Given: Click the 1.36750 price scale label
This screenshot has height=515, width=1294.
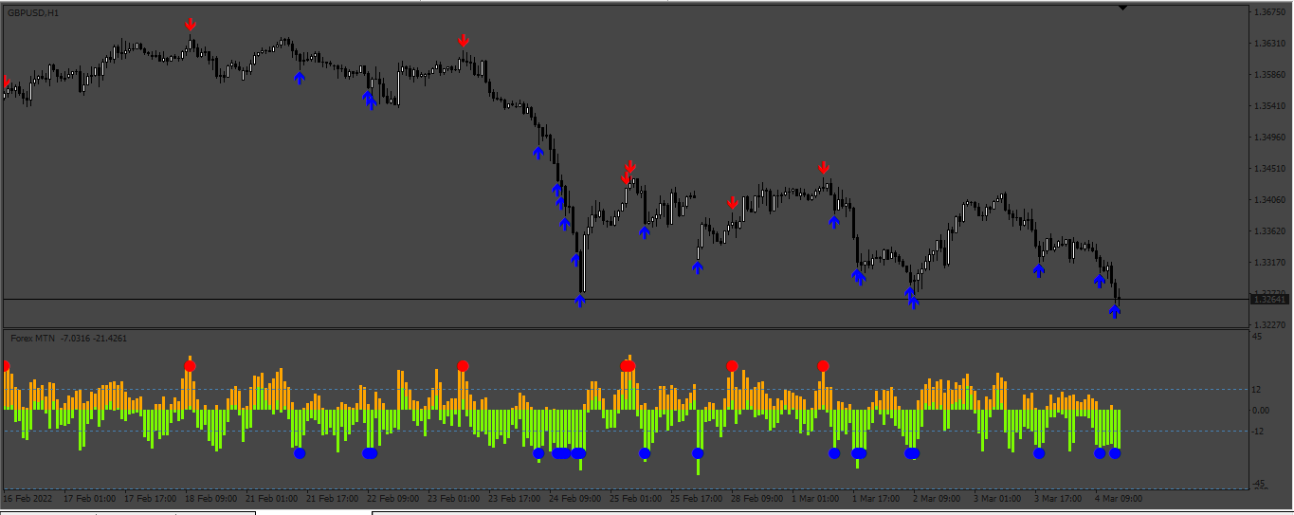Looking at the screenshot, I should click(x=1269, y=12).
